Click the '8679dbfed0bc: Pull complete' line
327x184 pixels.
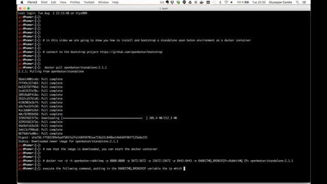coord(40,133)
